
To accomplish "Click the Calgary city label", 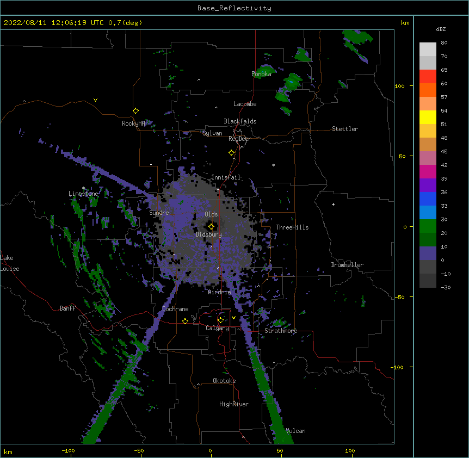I will 217,328.
